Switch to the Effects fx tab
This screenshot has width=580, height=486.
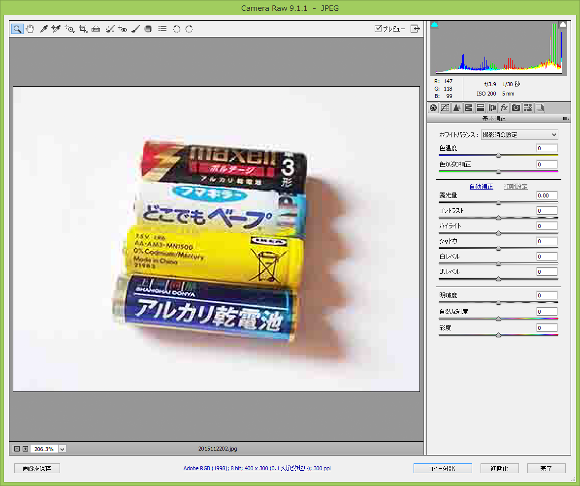coord(504,108)
